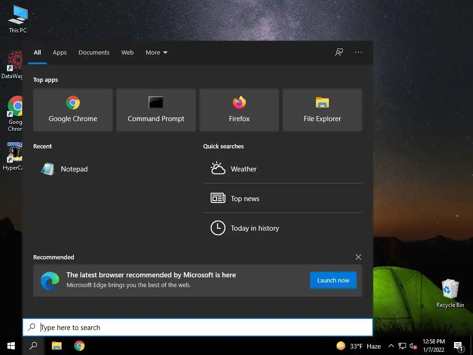Open the Action Center notifications icon
Screen dimensions: 473x355
458,346
